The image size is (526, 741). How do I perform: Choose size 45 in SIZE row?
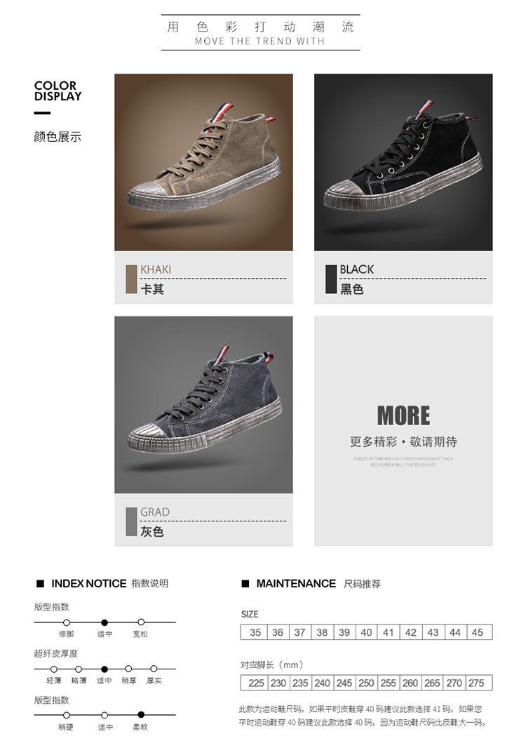(478, 632)
